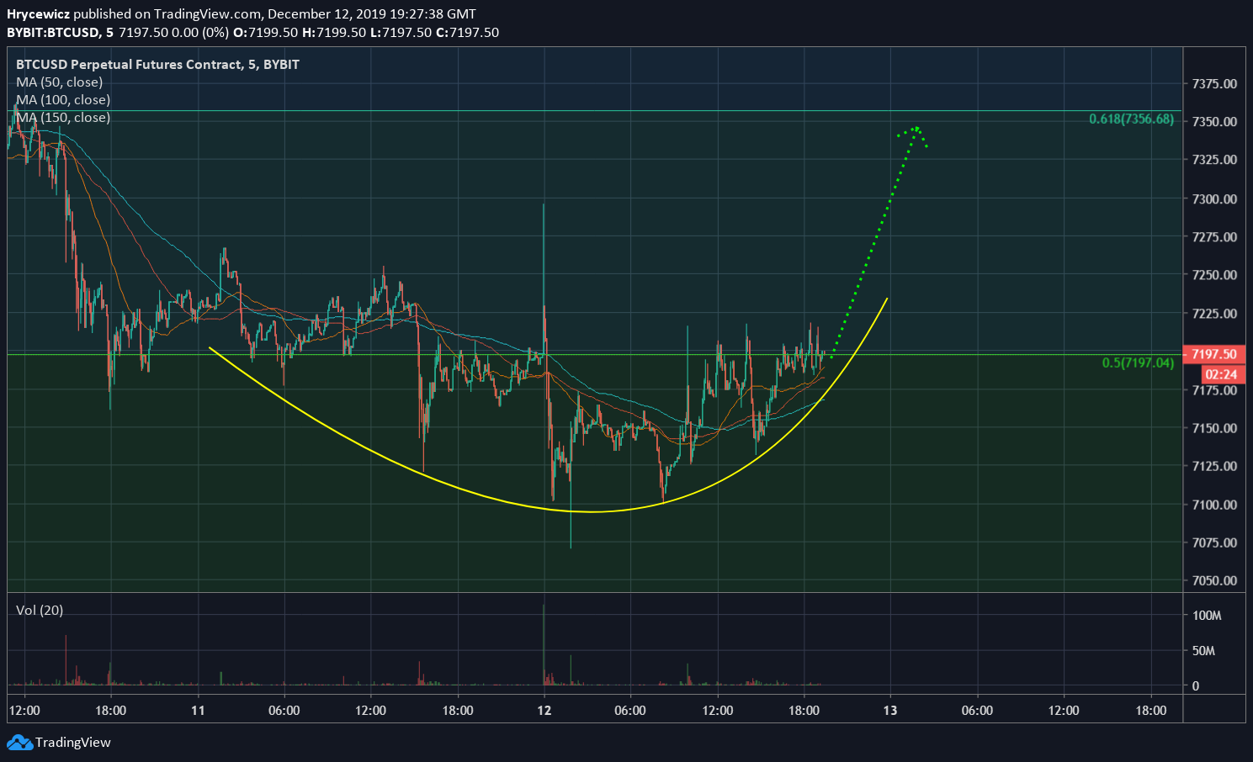
Task: Click the 7325.00 price axis label
Action: tap(1214, 160)
